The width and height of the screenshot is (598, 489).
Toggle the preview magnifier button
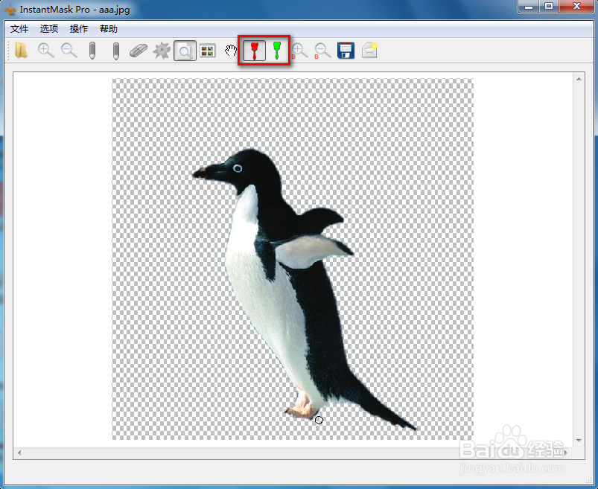[x=185, y=51]
